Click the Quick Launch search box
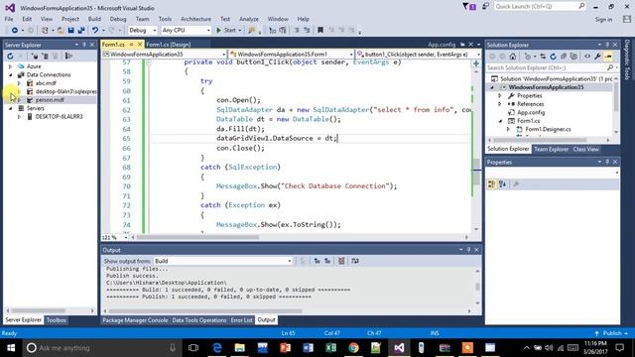 (x=540, y=6)
